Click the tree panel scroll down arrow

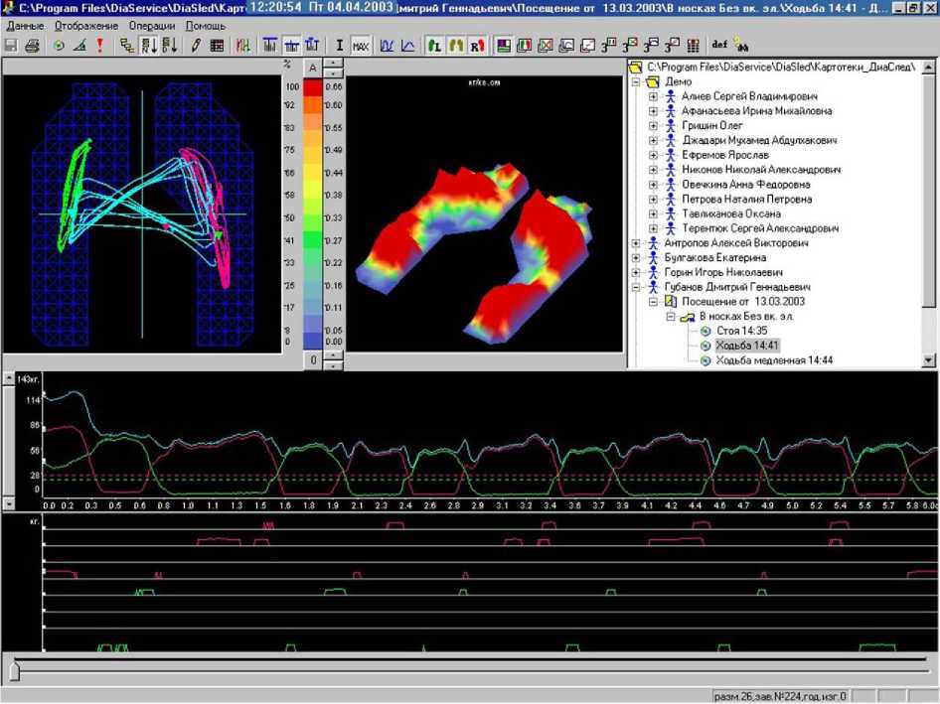pos(928,360)
